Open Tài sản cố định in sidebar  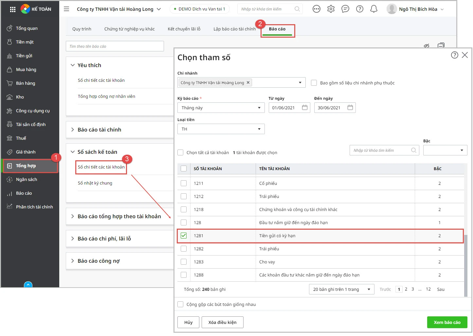tap(31, 125)
